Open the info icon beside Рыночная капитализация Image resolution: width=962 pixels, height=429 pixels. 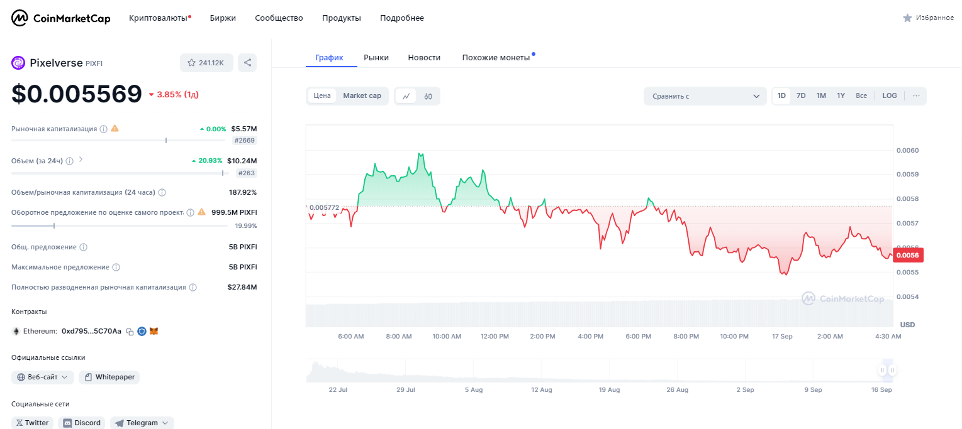[x=103, y=129]
